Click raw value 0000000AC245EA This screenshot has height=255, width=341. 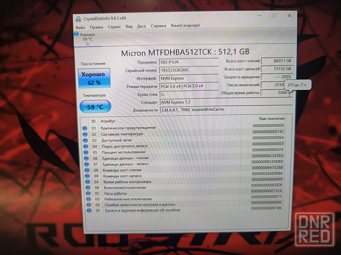pos(268,155)
